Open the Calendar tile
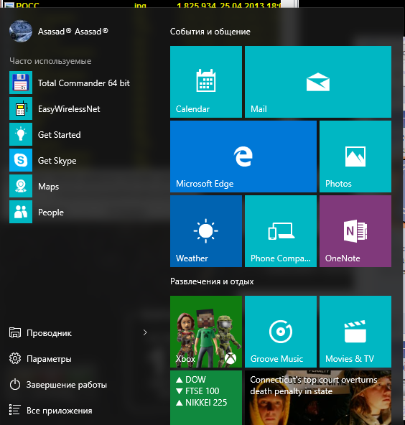Image resolution: width=405 pixels, height=425 pixels. (x=206, y=82)
